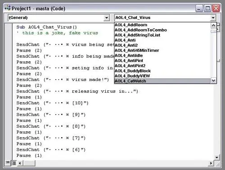This screenshot has height=170, width=225.
Task: Click the 'seting info in' SendChat line
Action: pos(65,68)
